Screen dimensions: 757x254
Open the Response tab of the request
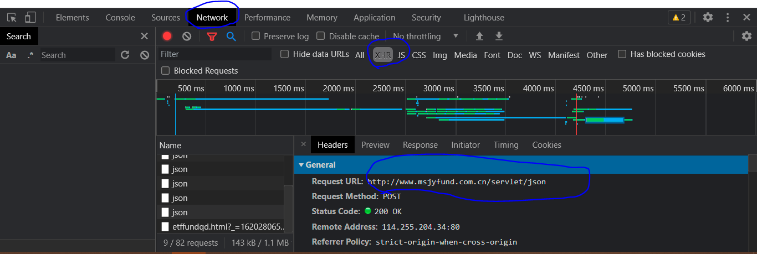click(x=420, y=144)
